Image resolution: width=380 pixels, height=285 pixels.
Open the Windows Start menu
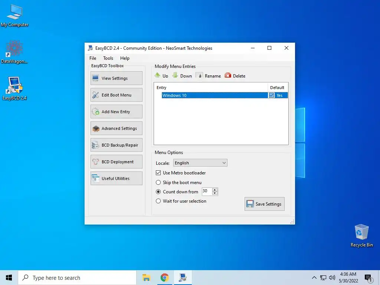click(9, 278)
